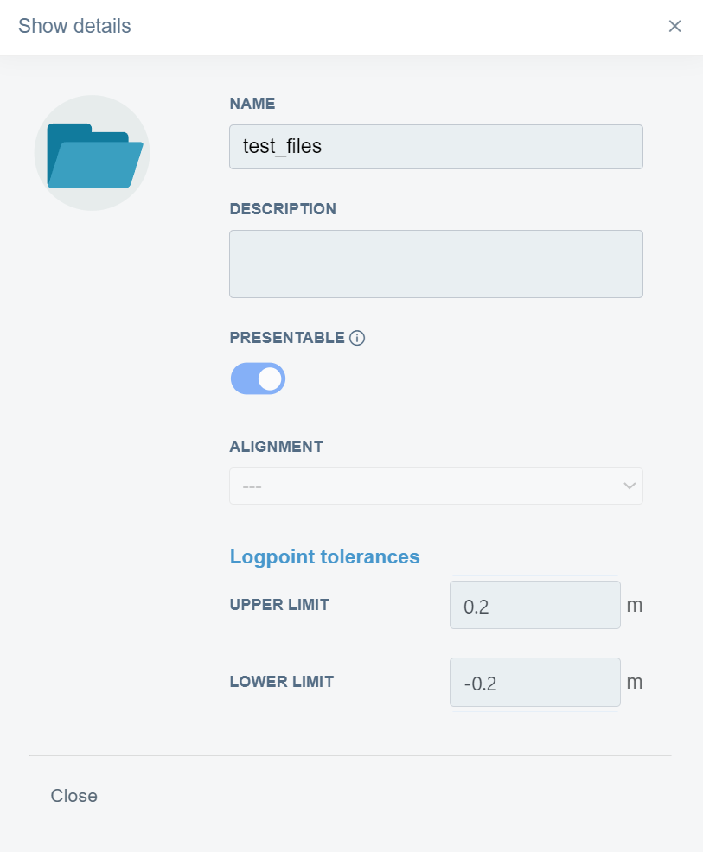Screen dimensions: 703x852
Task: Disable the Presentable toggle switch
Action: tap(258, 378)
